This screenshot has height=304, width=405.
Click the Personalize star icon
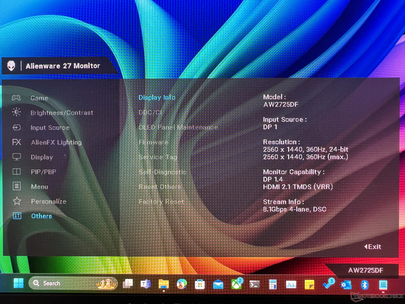(17, 201)
